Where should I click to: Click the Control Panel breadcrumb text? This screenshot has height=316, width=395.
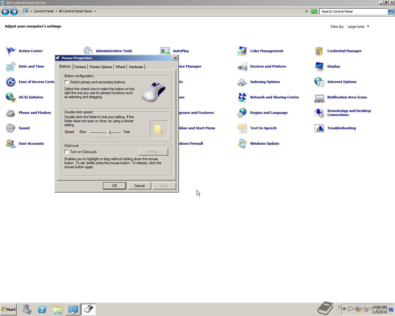coord(44,11)
